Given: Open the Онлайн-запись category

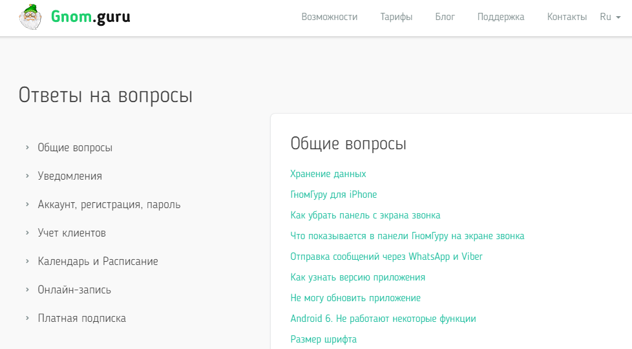Looking at the screenshot, I should (74, 290).
